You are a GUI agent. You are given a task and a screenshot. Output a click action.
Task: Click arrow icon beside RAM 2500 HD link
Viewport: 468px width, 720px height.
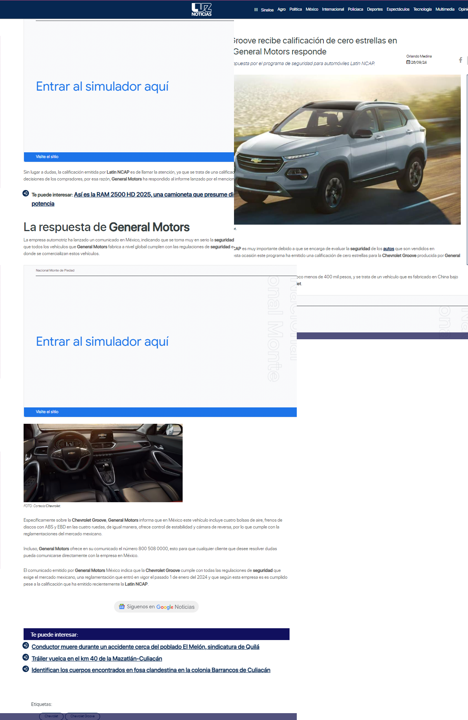pyautogui.click(x=26, y=193)
